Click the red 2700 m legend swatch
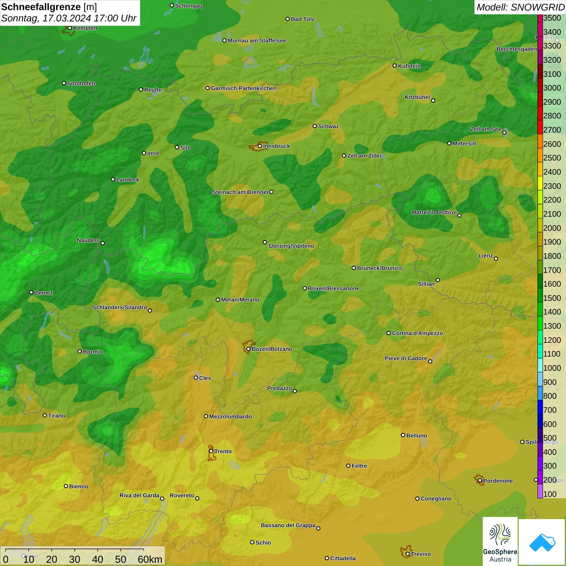 click(x=540, y=127)
